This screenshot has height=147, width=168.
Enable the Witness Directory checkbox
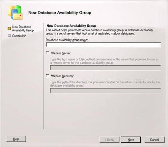pyautogui.click(x=47, y=76)
